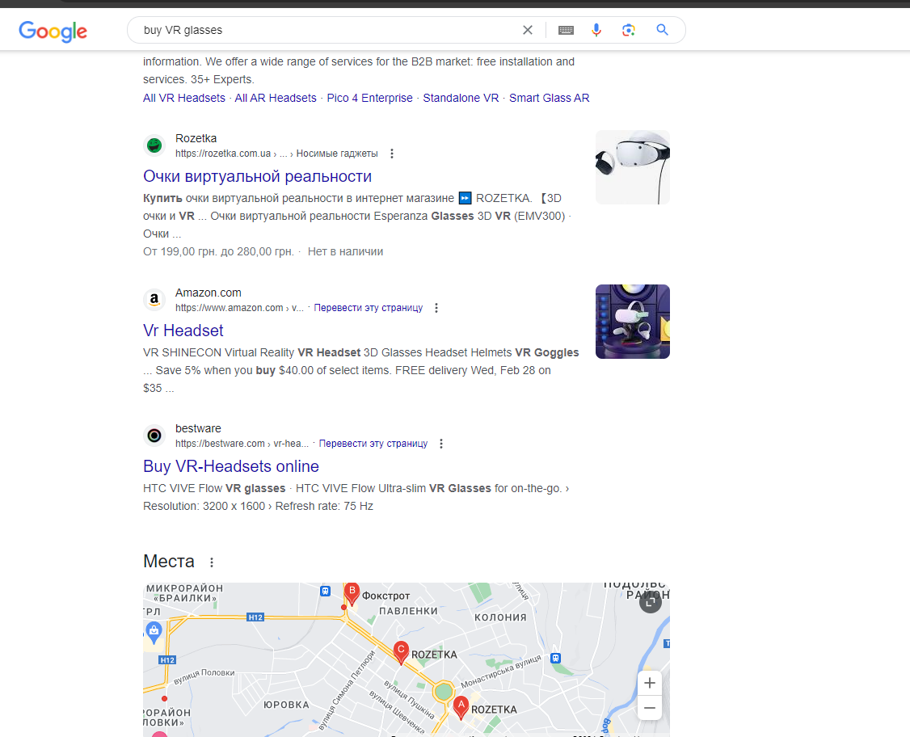Open the on-screen keyboard input tool

[566, 30]
